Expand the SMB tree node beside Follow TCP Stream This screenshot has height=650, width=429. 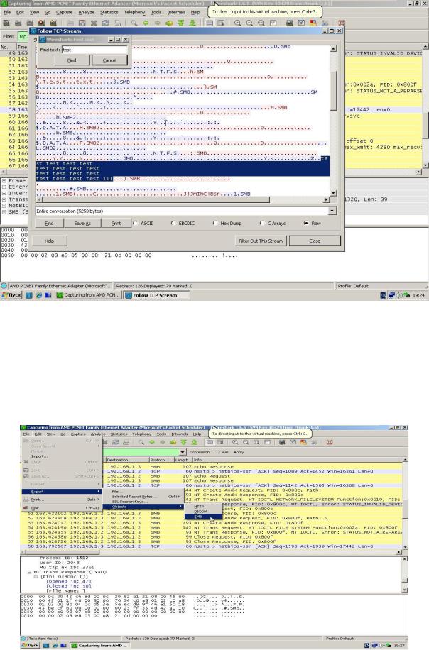coord(4,211)
